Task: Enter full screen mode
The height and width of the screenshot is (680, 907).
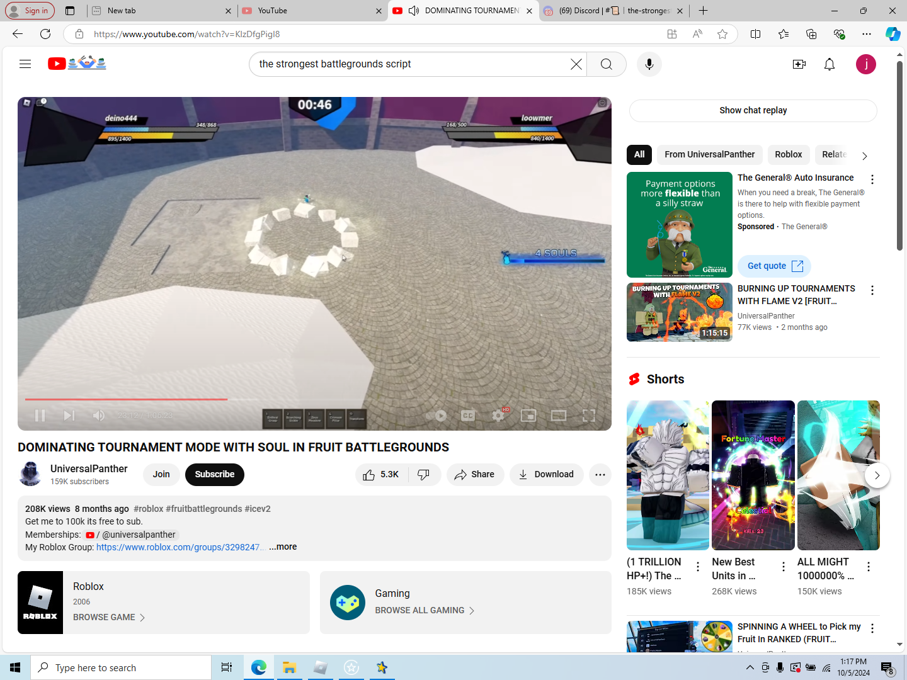Action: click(589, 416)
